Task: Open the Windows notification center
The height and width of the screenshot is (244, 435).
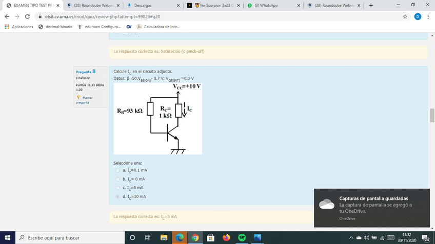Action: click(x=425, y=238)
